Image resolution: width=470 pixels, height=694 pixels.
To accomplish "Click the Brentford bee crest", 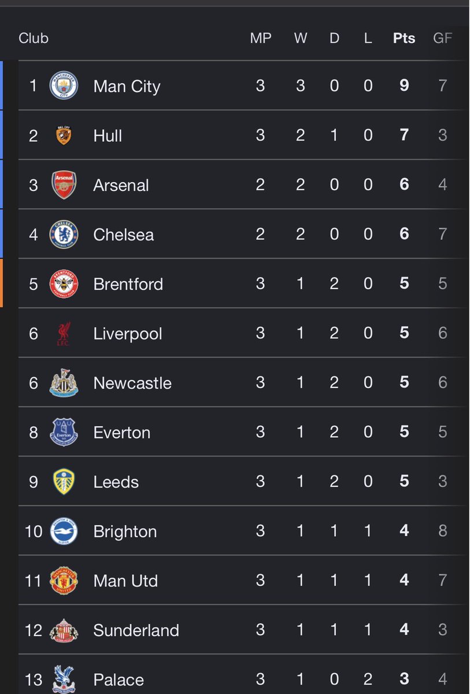I will click(x=64, y=284).
